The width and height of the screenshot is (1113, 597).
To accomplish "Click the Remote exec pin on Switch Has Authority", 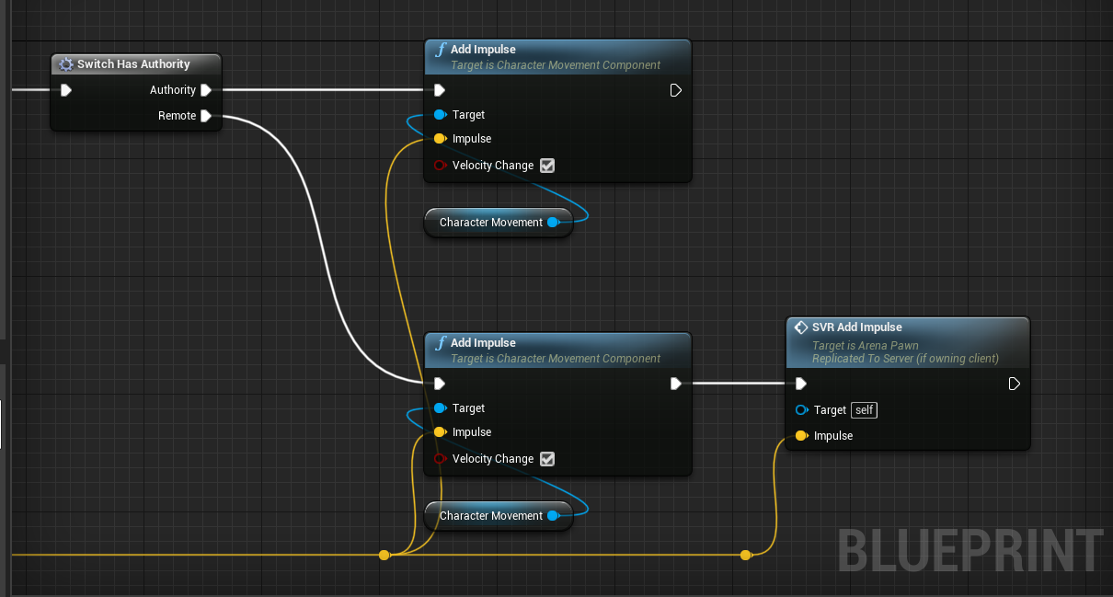I will pyautogui.click(x=208, y=116).
